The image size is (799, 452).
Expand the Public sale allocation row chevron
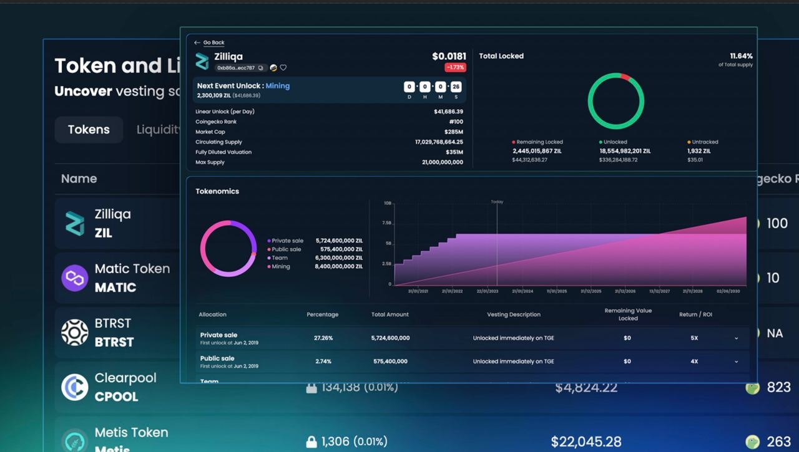click(736, 362)
